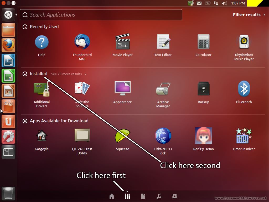
Task: Launch Firefox from the launcher
Action: click(8, 45)
